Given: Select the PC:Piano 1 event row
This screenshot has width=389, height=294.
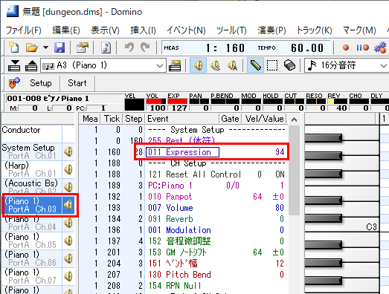Looking at the screenshot, I should pos(184,186).
